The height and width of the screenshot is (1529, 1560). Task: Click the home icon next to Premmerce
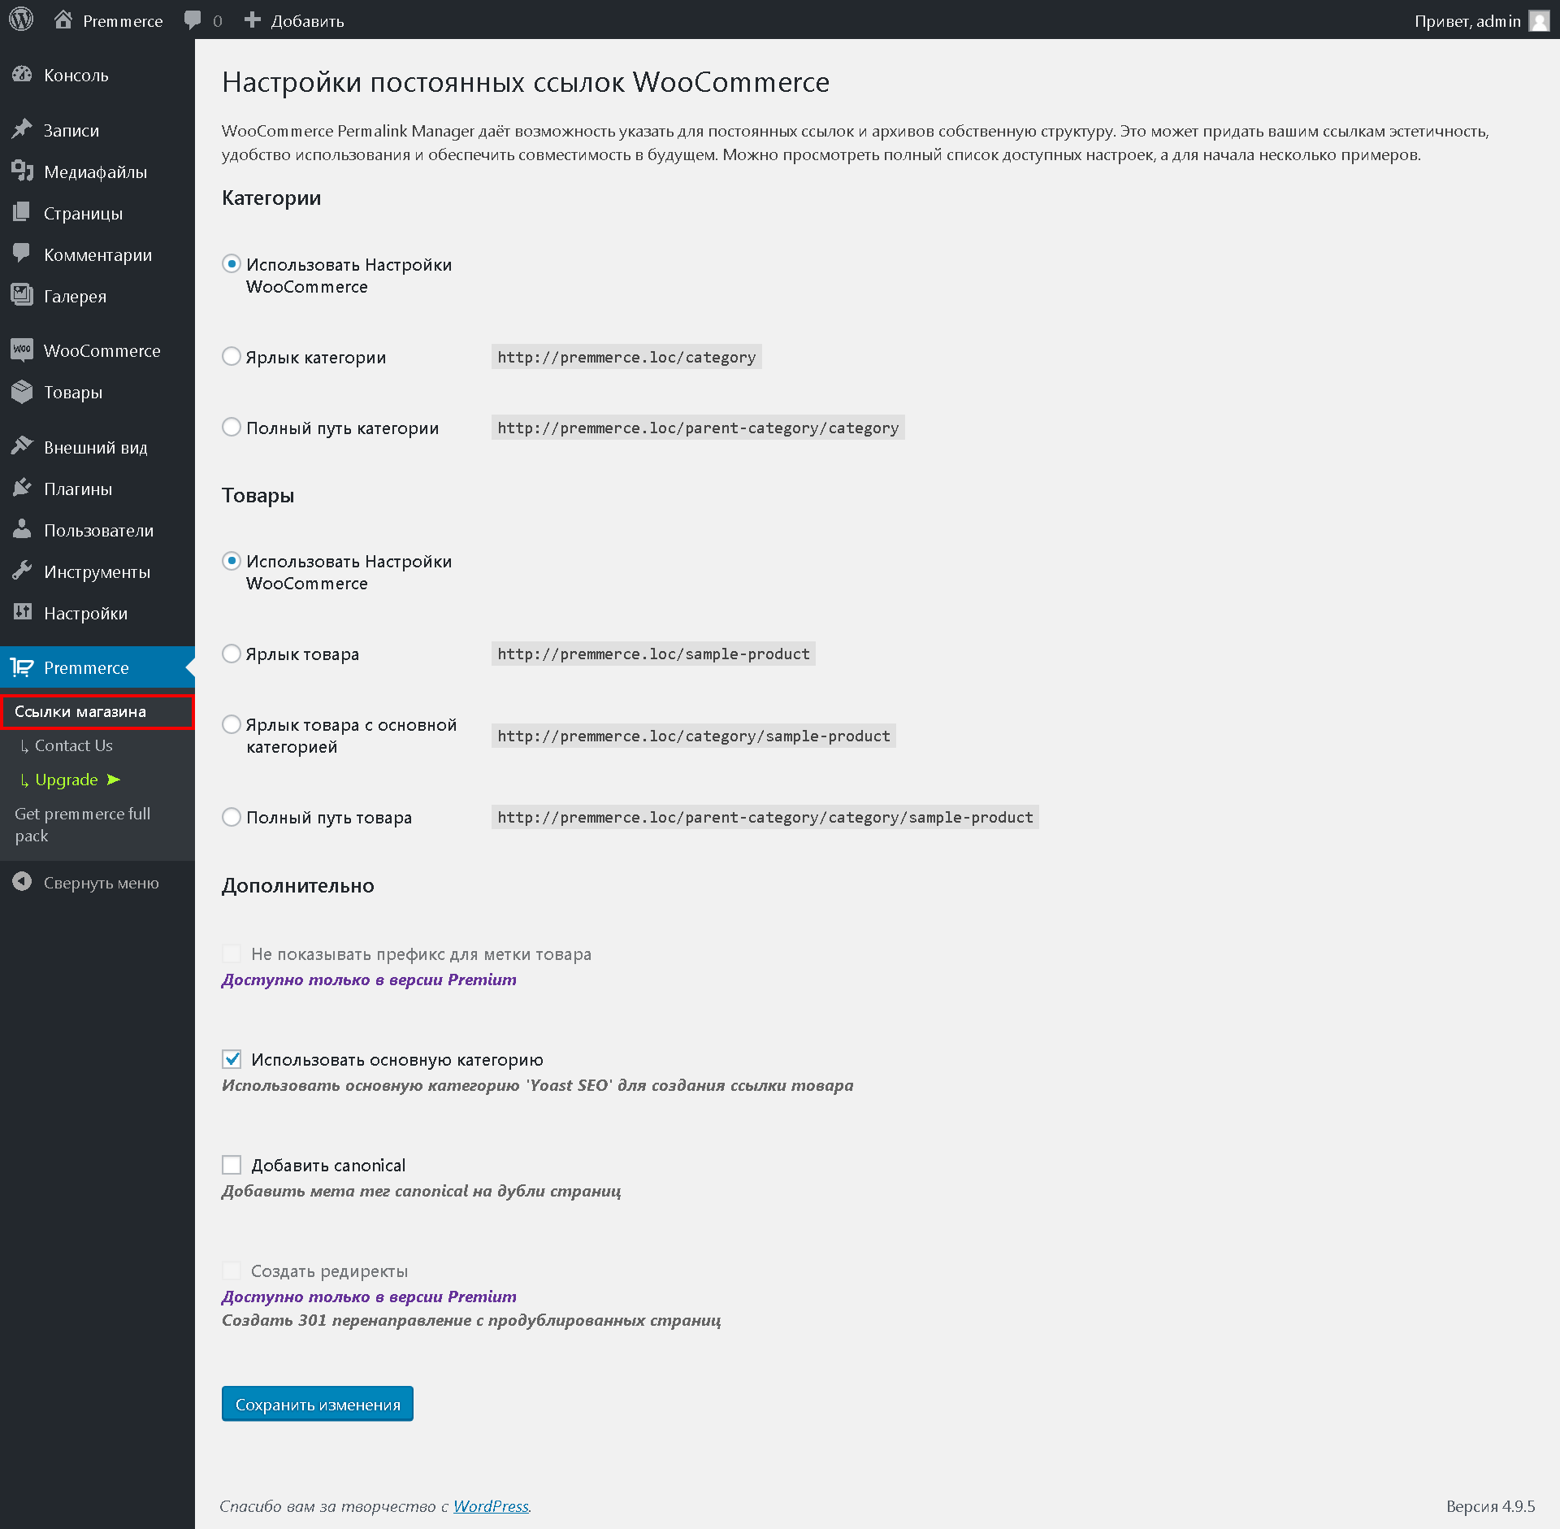click(x=63, y=20)
